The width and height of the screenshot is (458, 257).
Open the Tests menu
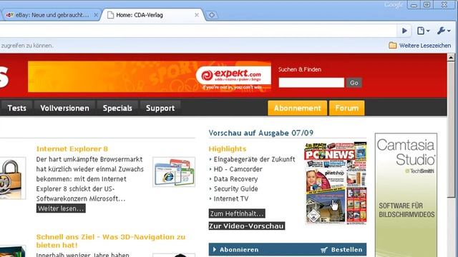click(17, 108)
